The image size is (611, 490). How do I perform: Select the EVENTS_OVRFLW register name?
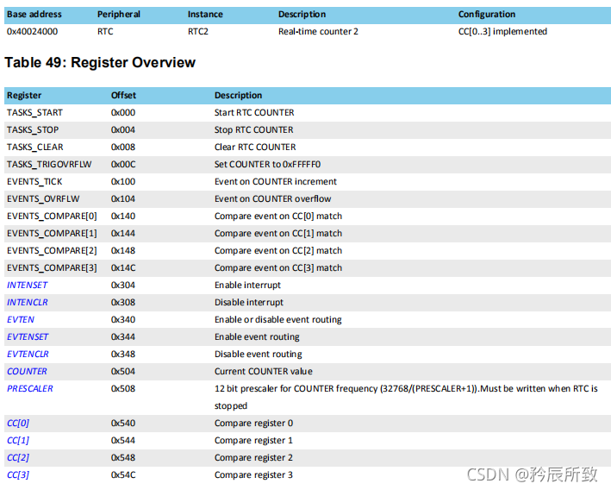(43, 199)
